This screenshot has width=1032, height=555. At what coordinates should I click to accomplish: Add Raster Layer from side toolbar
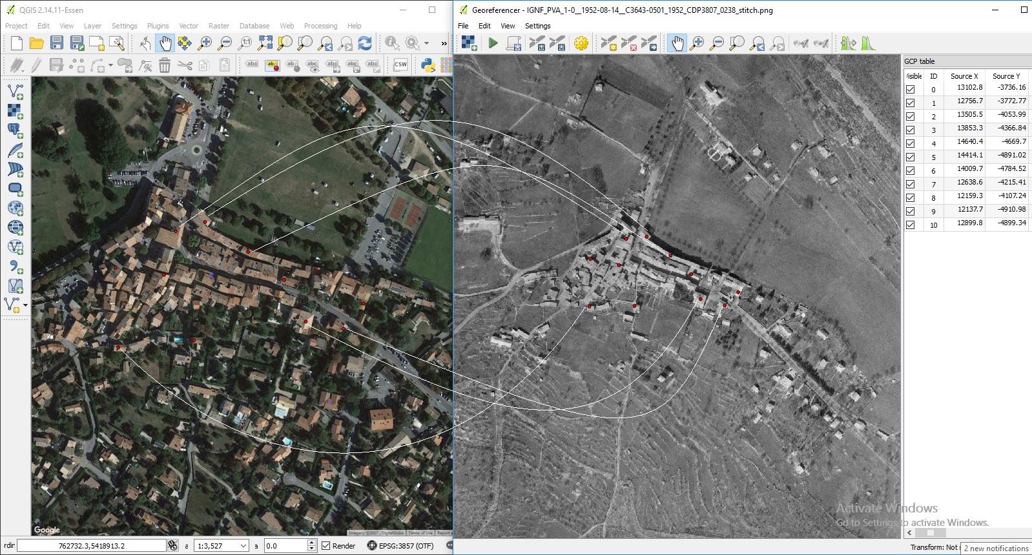click(15, 111)
